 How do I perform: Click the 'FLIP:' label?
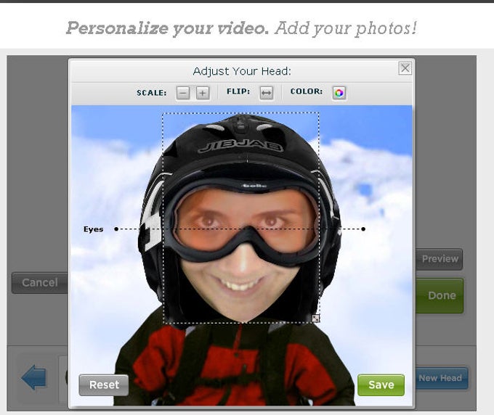pyautogui.click(x=238, y=91)
